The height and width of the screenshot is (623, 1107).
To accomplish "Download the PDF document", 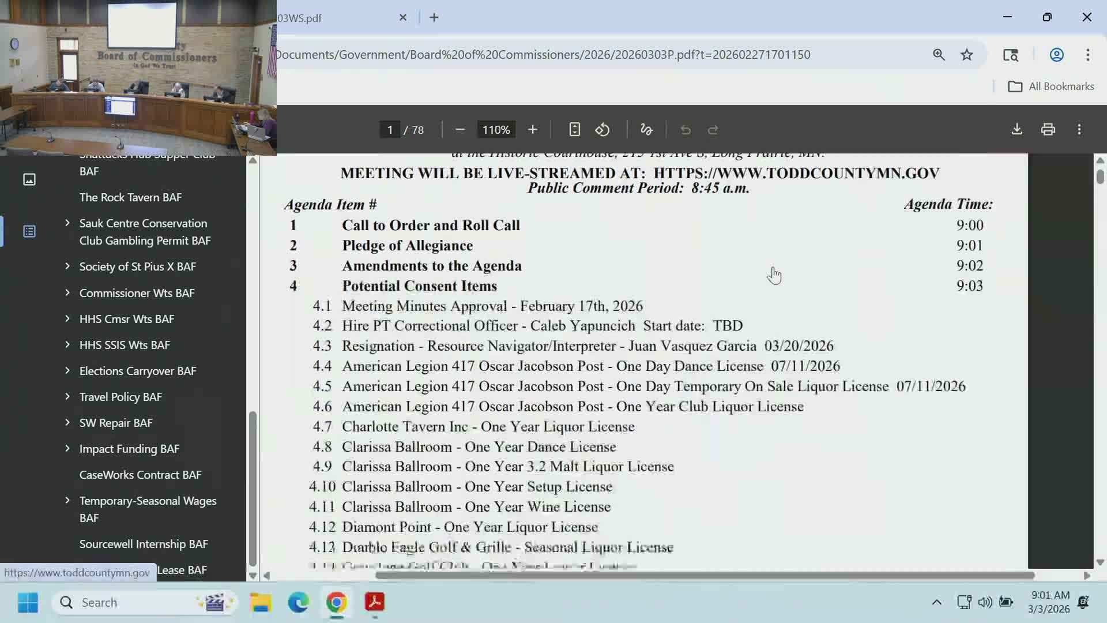I will click(1016, 129).
